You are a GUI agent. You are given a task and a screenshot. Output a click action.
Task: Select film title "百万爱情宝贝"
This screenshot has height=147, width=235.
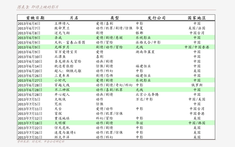pos(66,52)
